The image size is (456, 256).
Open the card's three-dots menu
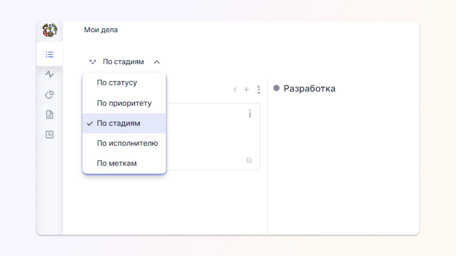250,113
